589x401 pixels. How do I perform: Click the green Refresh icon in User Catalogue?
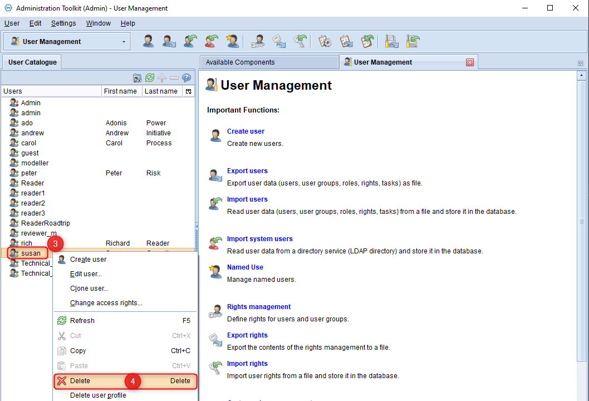click(x=150, y=78)
